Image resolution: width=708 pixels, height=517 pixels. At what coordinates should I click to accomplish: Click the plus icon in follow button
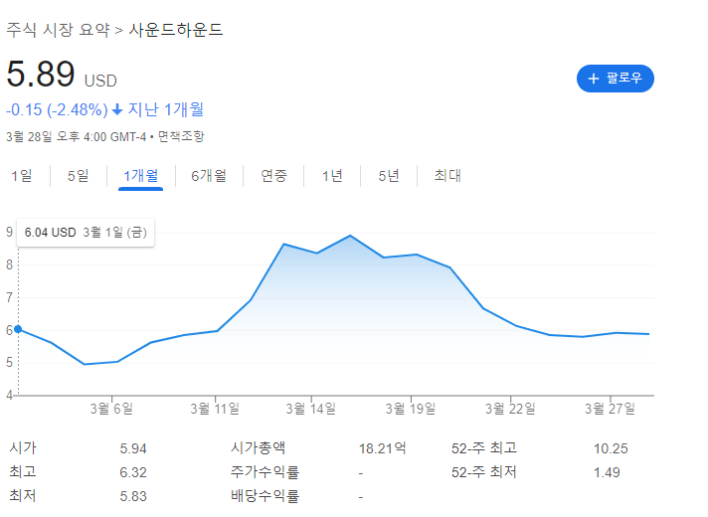click(594, 79)
